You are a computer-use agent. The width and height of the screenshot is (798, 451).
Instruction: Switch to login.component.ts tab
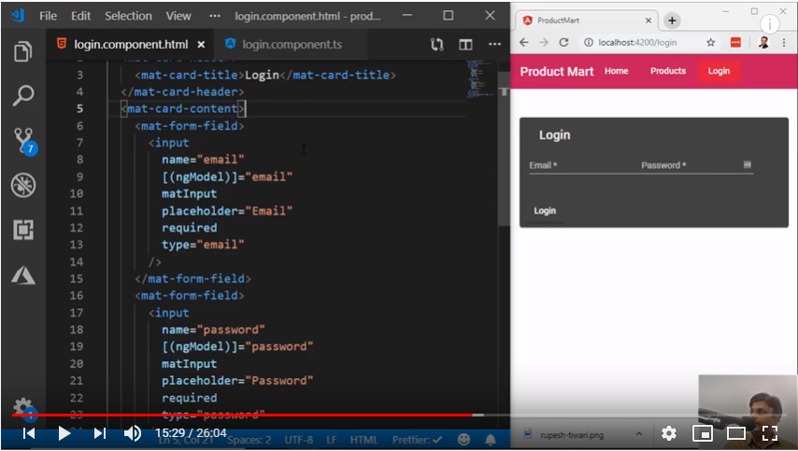coord(284,44)
